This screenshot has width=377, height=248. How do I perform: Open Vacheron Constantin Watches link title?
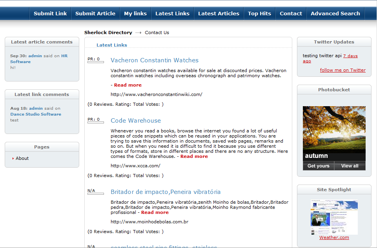tap(155, 60)
